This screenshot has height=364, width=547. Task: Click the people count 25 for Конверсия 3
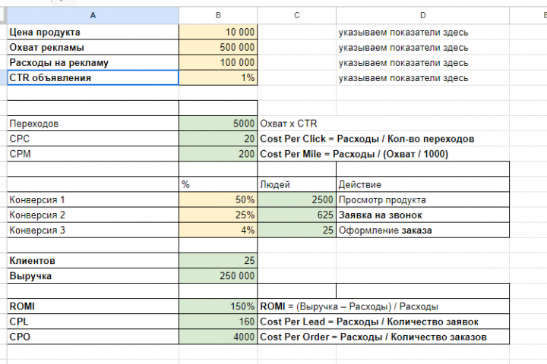pyautogui.click(x=297, y=230)
